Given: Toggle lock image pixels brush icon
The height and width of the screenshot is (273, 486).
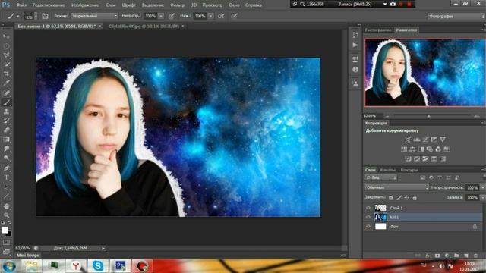Looking at the screenshot, I should (399, 197).
